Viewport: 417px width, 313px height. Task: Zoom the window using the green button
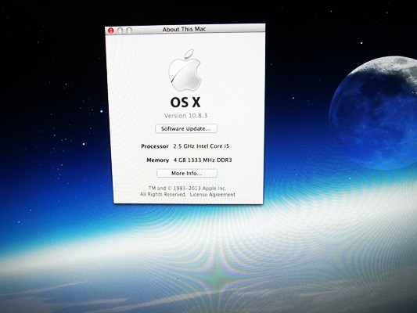click(129, 31)
